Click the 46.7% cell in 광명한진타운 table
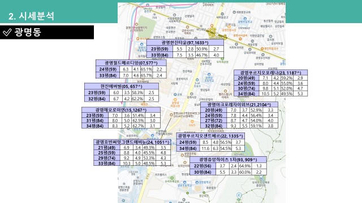362x203 pixels. click(202, 55)
